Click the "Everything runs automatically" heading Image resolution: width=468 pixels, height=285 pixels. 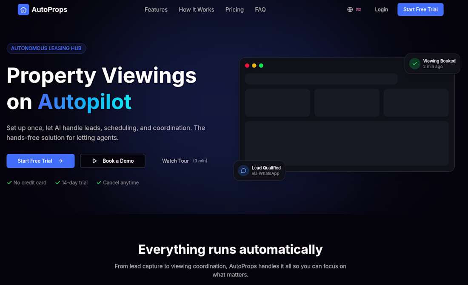pyautogui.click(x=231, y=250)
